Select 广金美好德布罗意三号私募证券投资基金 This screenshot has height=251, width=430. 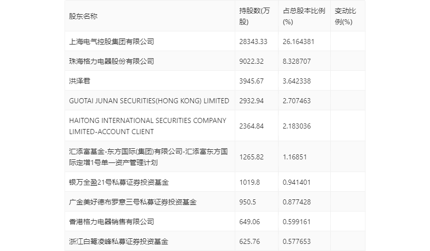point(133,202)
